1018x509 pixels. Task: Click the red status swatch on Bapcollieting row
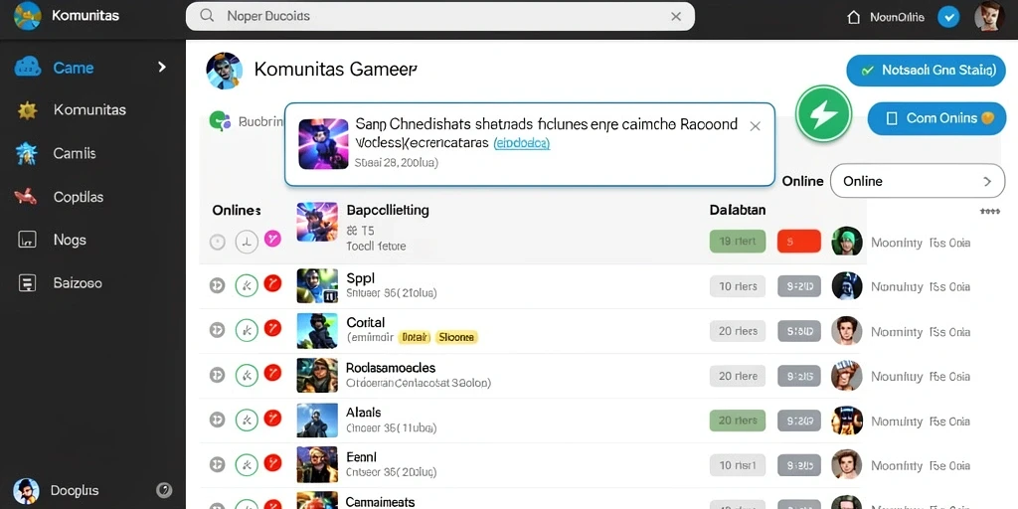click(x=798, y=241)
